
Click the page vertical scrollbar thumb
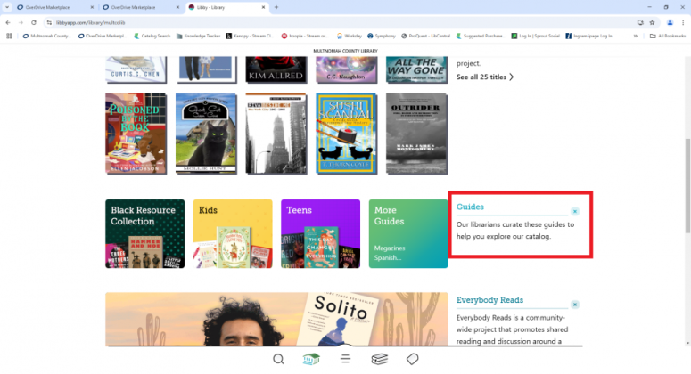click(688, 186)
